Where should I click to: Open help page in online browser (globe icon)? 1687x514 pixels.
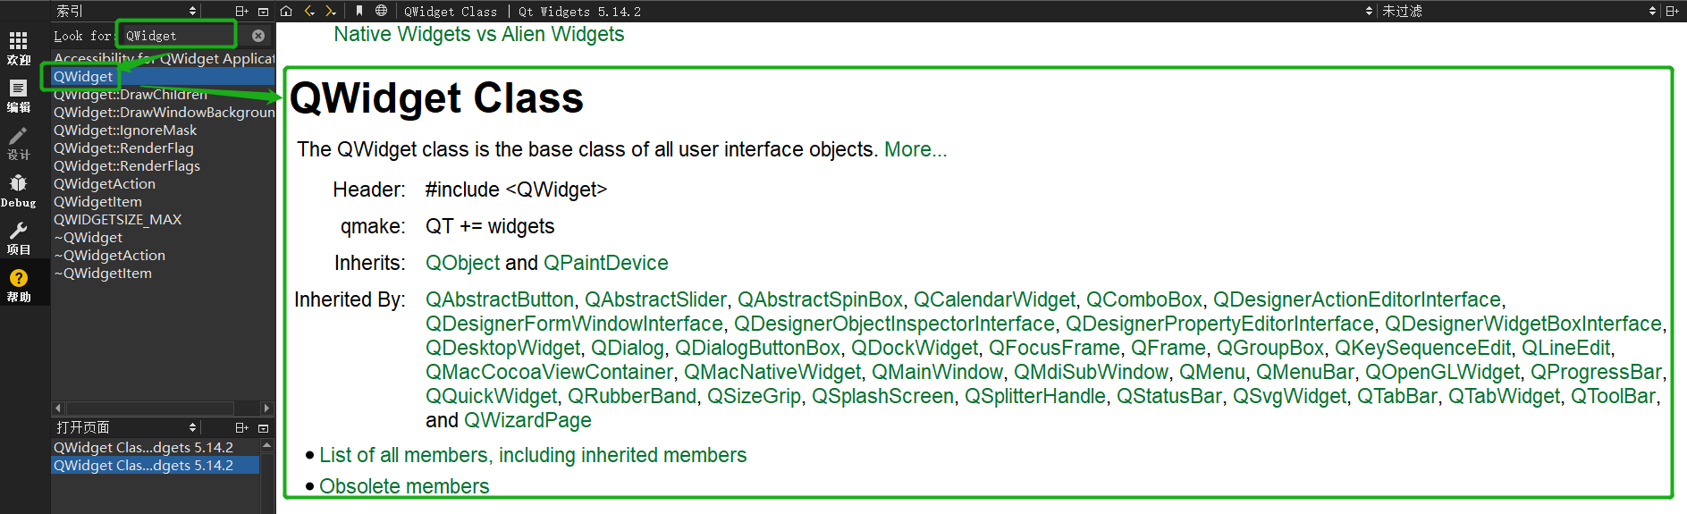coord(382,12)
